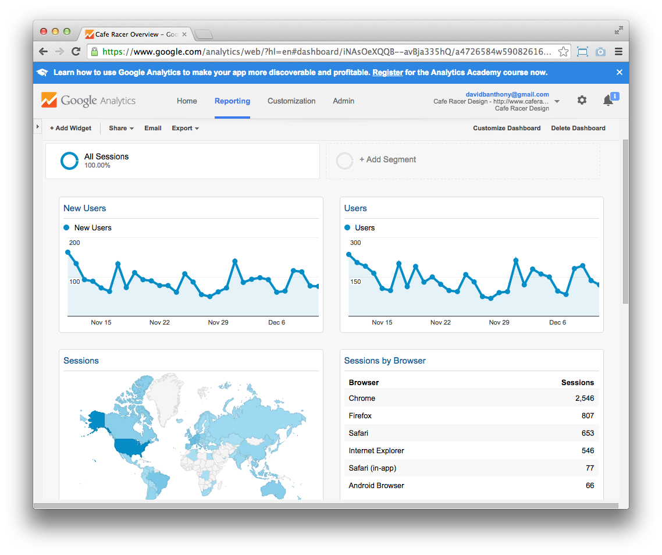Open the Export dropdown
Image resolution: width=662 pixels, height=555 pixels.
[x=185, y=128]
